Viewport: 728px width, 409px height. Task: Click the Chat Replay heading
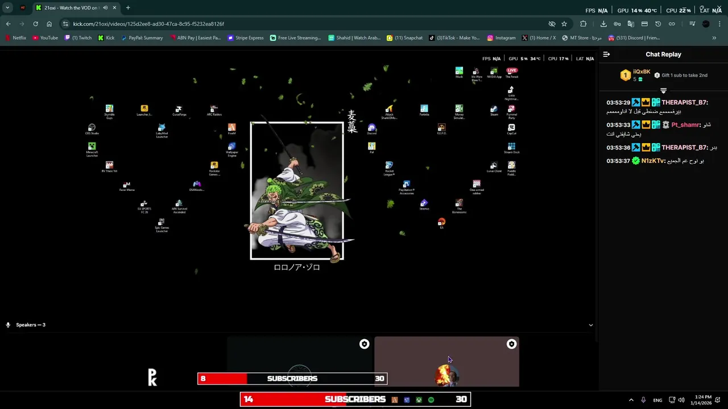click(x=663, y=55)
